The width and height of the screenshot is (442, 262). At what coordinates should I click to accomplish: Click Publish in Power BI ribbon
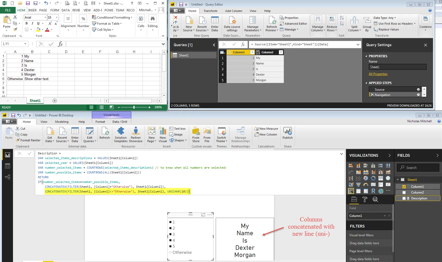pyautogui.click(x=288, y=133)
